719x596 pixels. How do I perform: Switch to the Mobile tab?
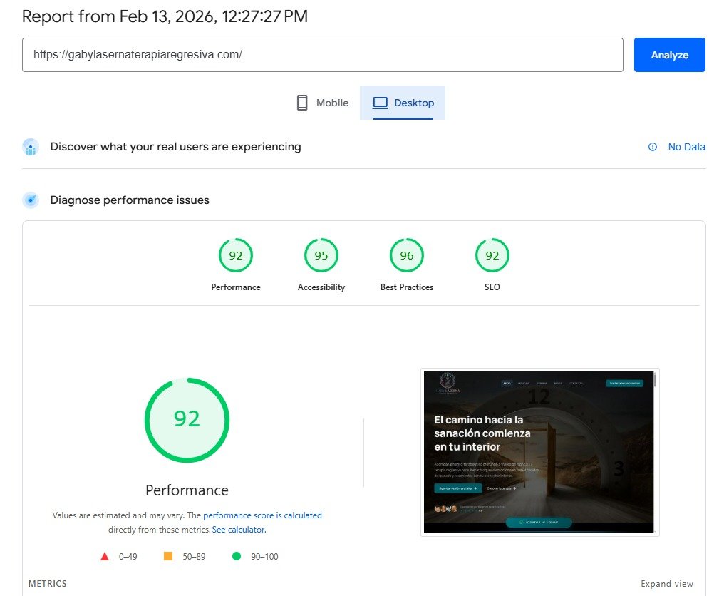click(321, 102)
